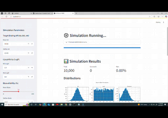Decrease Min LogP with minus stepper
The height and width of the screenshot is (118, 168).
tap(29, 68)
